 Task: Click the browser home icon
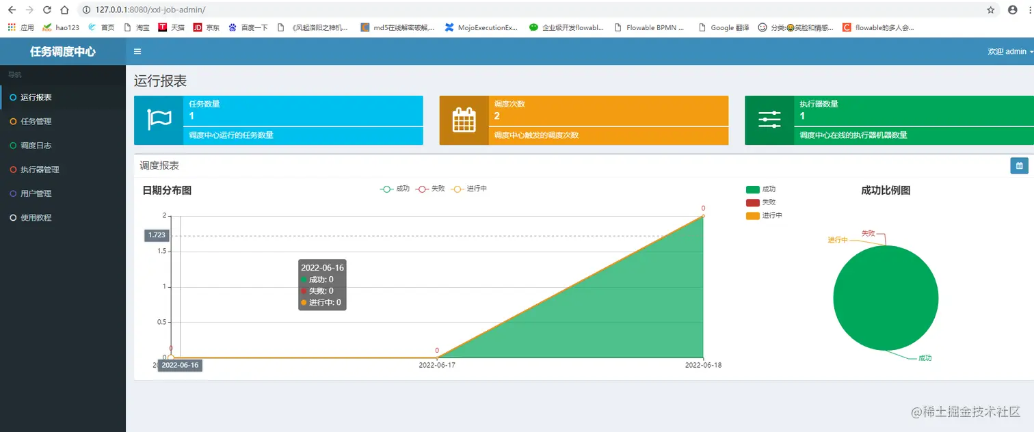click(64, 10)
